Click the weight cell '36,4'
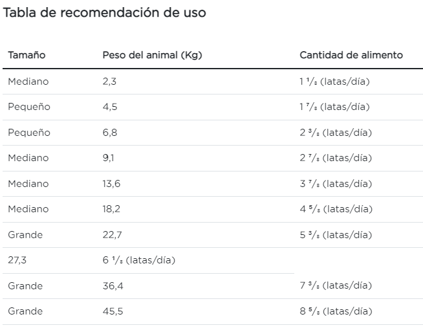 click(113, 286)
